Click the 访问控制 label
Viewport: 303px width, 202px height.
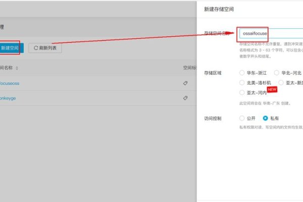click(x=213, y=118)
